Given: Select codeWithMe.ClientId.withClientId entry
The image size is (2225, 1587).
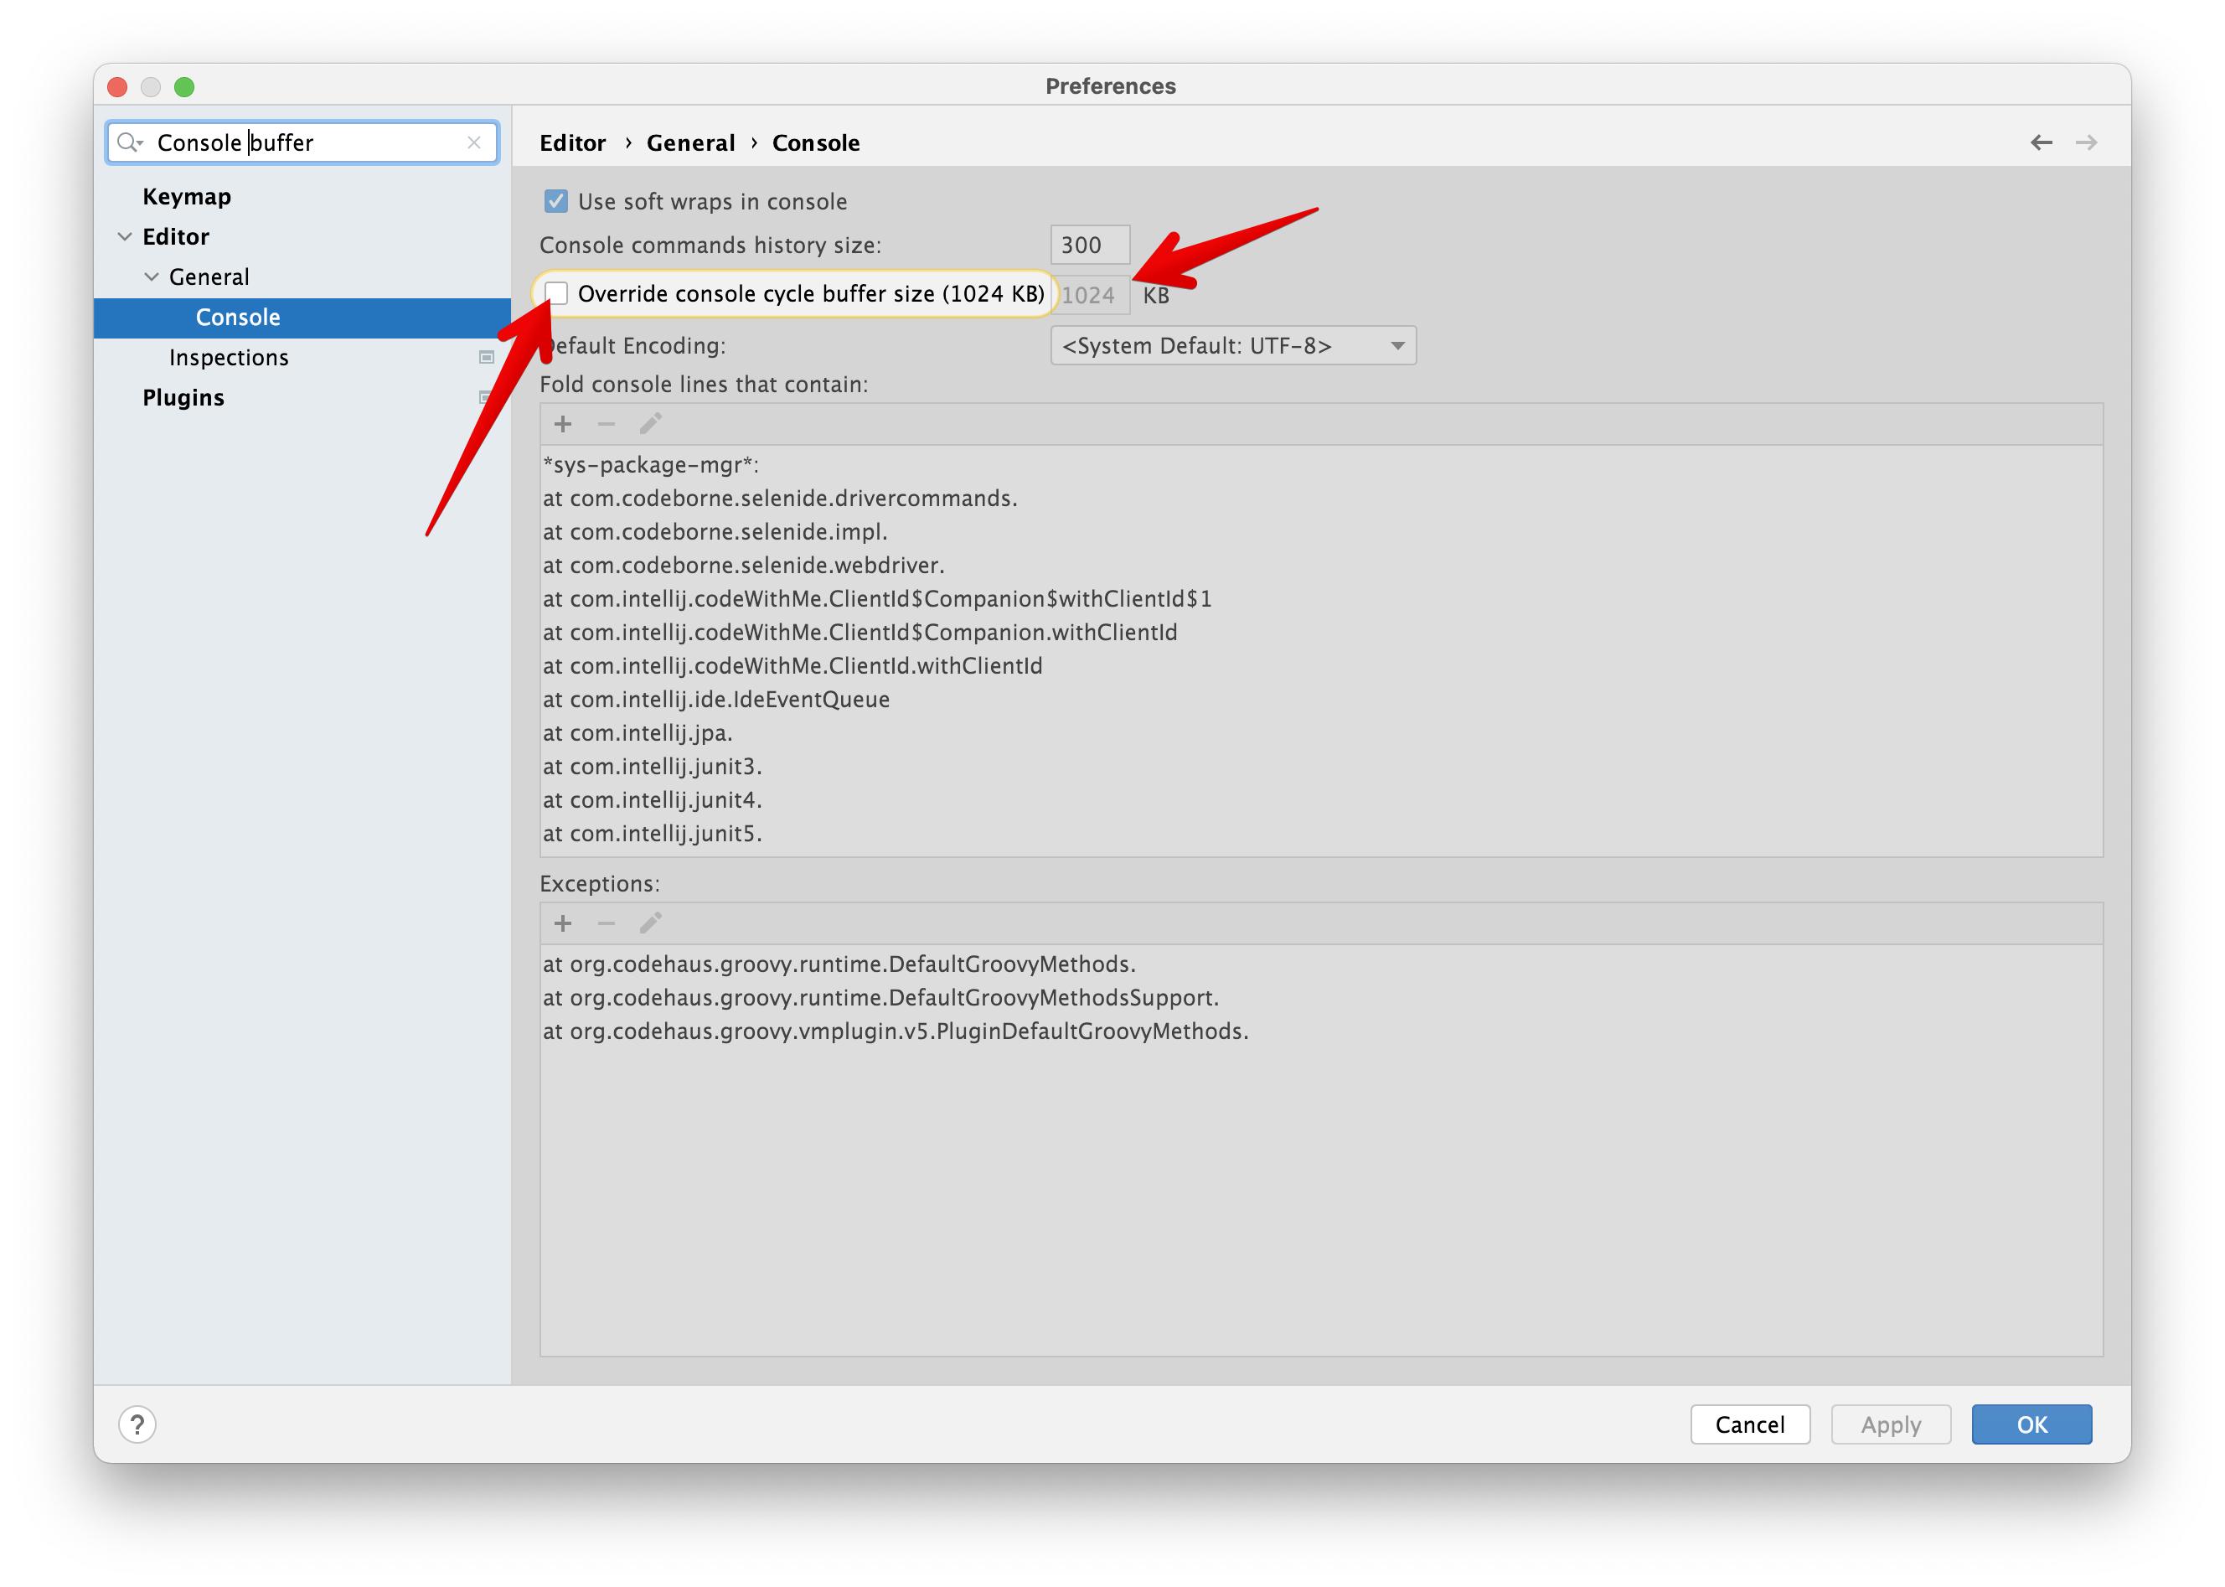Looking at the screenshot, I should coord(792,665).
